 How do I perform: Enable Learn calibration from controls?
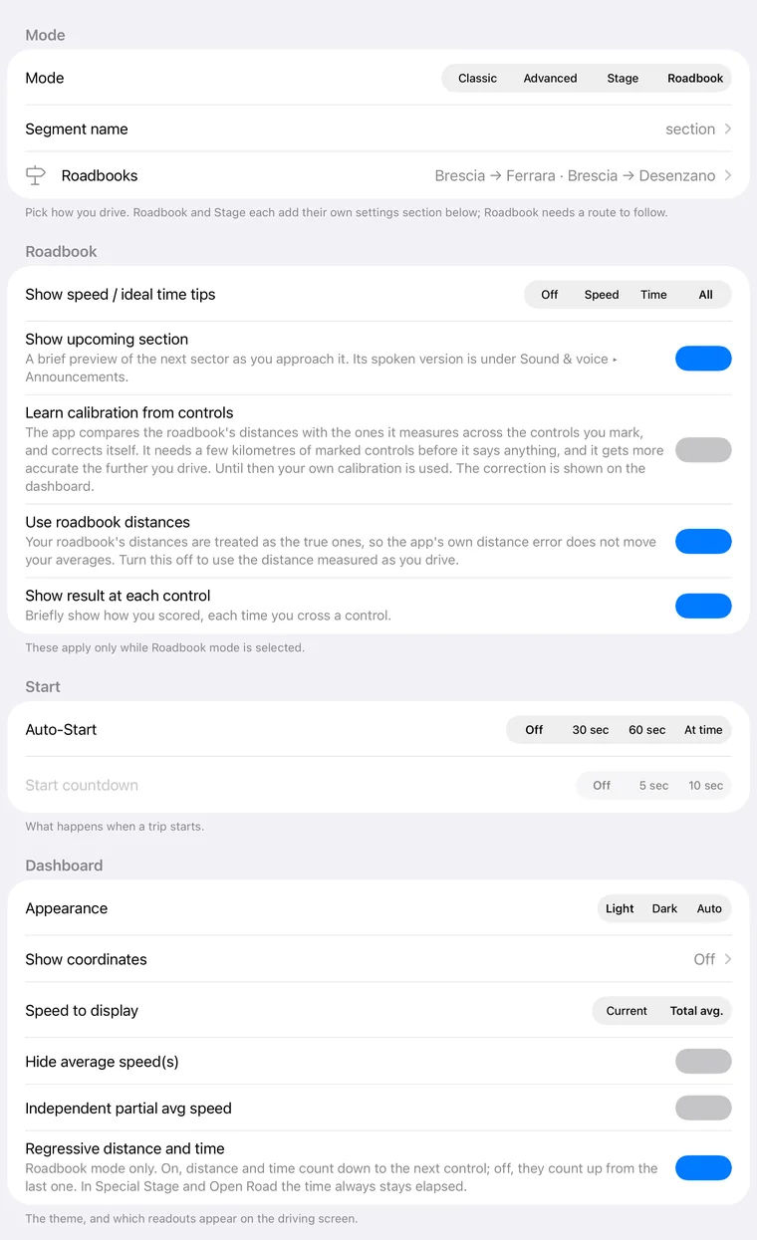tap(703, 450)
